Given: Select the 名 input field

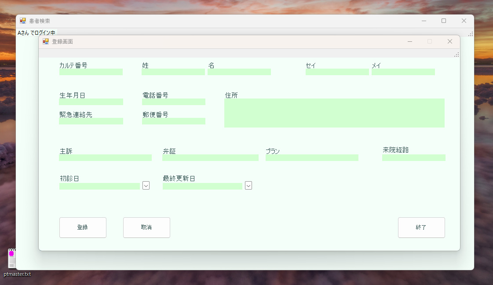Looking at the screenshot, I should coord(239,72).
